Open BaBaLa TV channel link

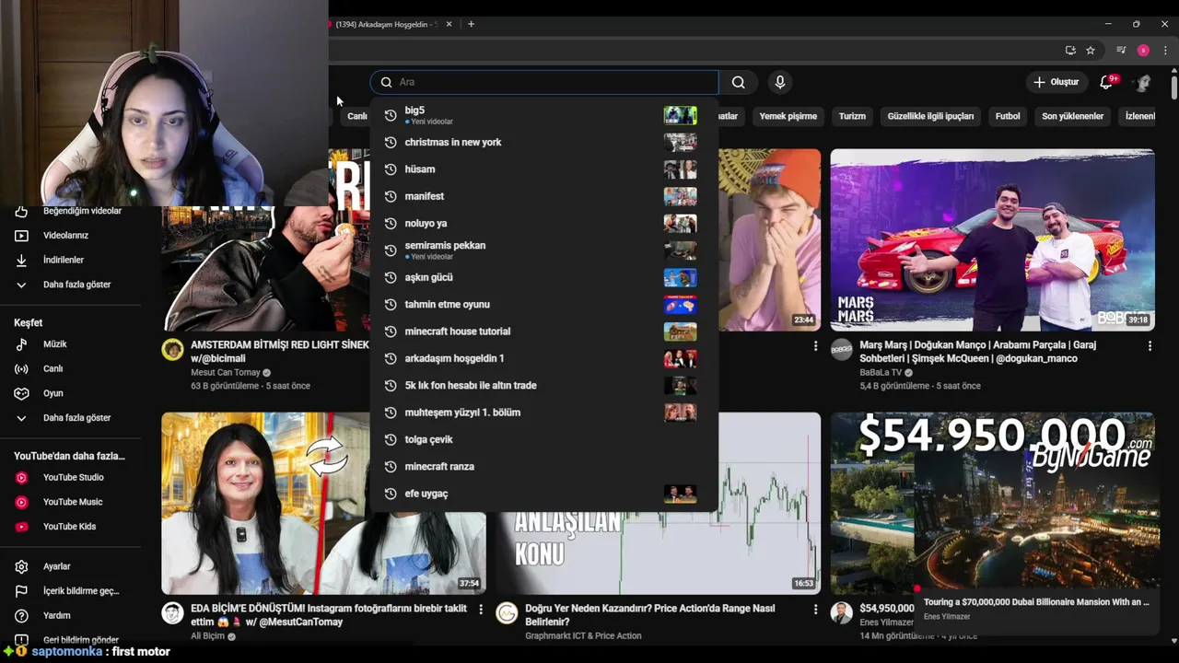(x=881, y=373)
